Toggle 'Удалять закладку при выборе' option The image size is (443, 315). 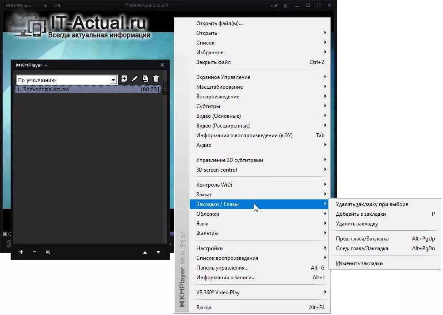(x=384, y=204)
